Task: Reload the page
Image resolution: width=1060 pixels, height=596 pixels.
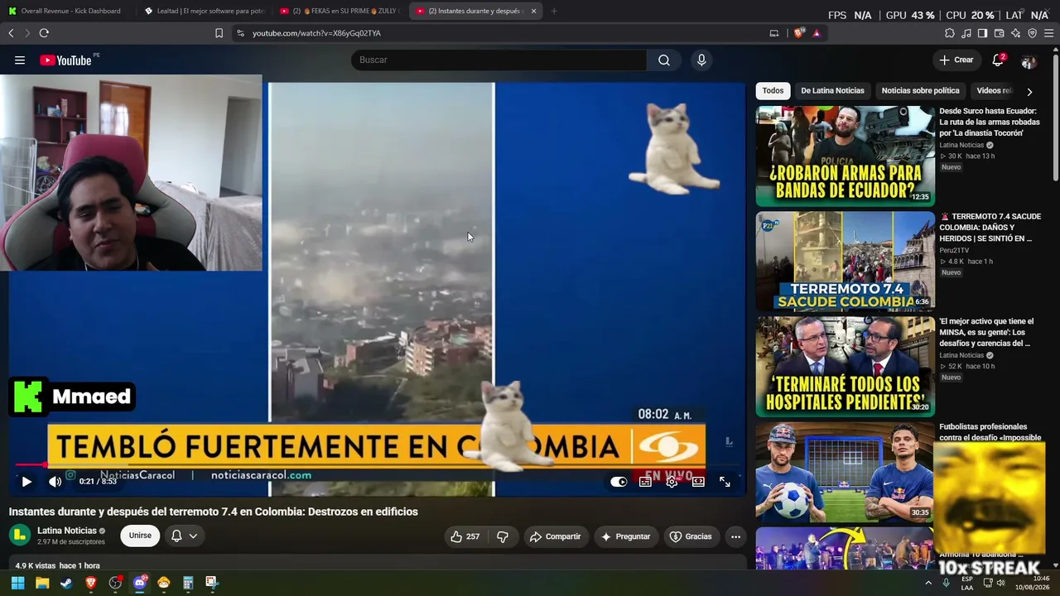Action: click(x=44, y=33)
